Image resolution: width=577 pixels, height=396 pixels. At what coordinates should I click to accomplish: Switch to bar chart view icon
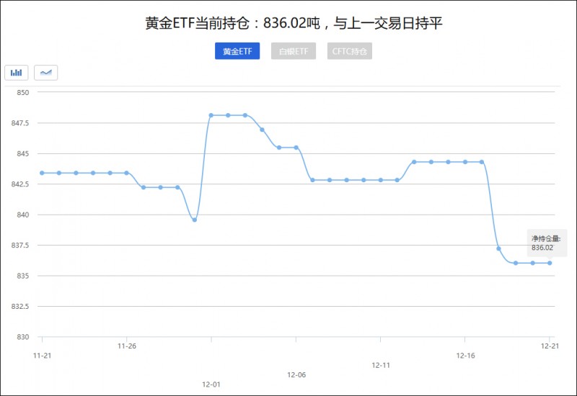[16, 73]
